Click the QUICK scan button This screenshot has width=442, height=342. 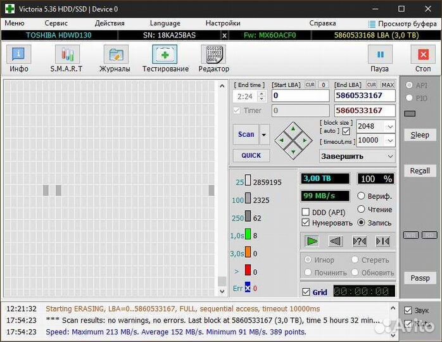click(251, 155)
